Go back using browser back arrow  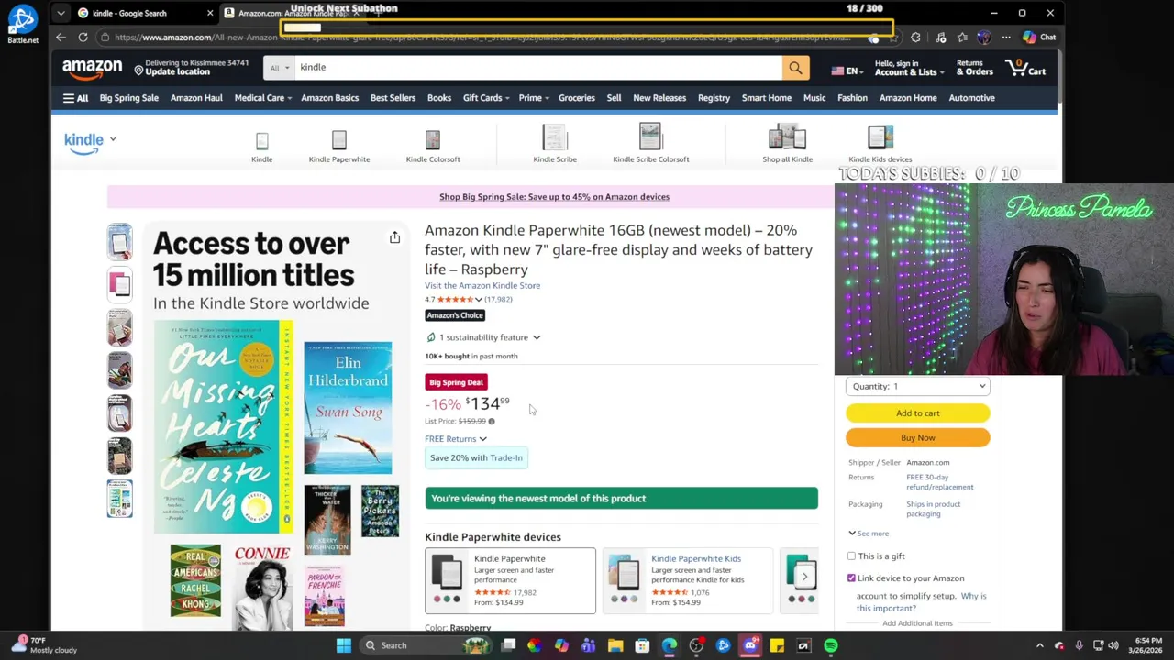pyautogui.click(x=61, y=38)
